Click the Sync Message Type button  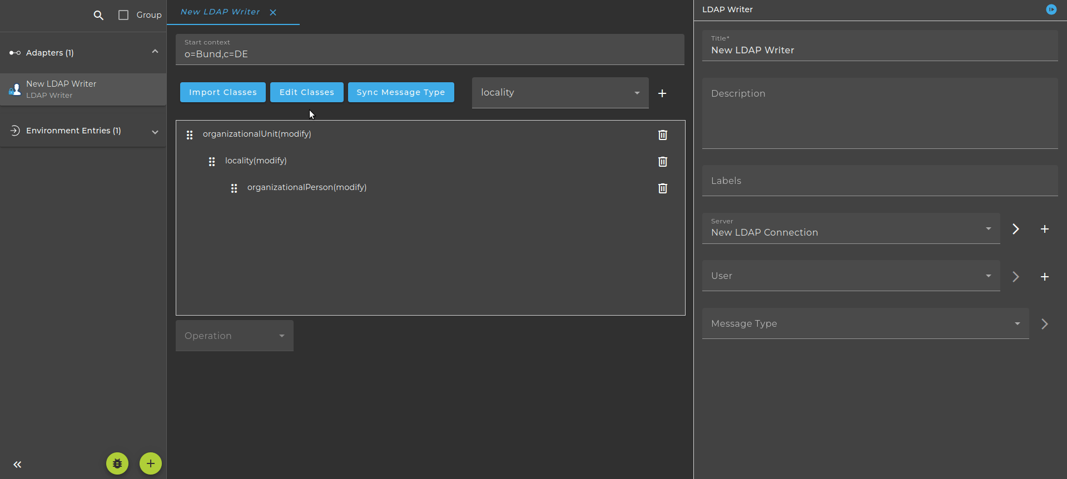[x=401, y=92]
